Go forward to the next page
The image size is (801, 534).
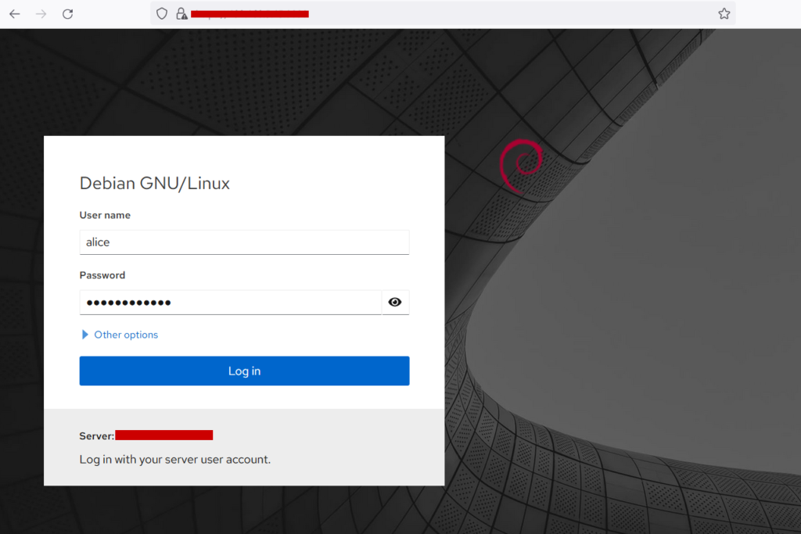[41, 14]
